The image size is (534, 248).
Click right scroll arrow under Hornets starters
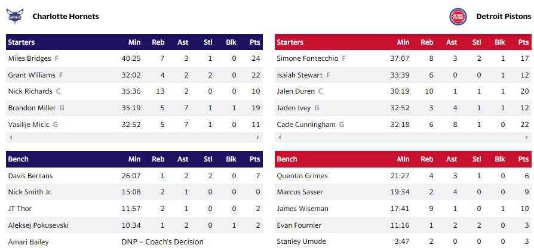coord(259,138)
